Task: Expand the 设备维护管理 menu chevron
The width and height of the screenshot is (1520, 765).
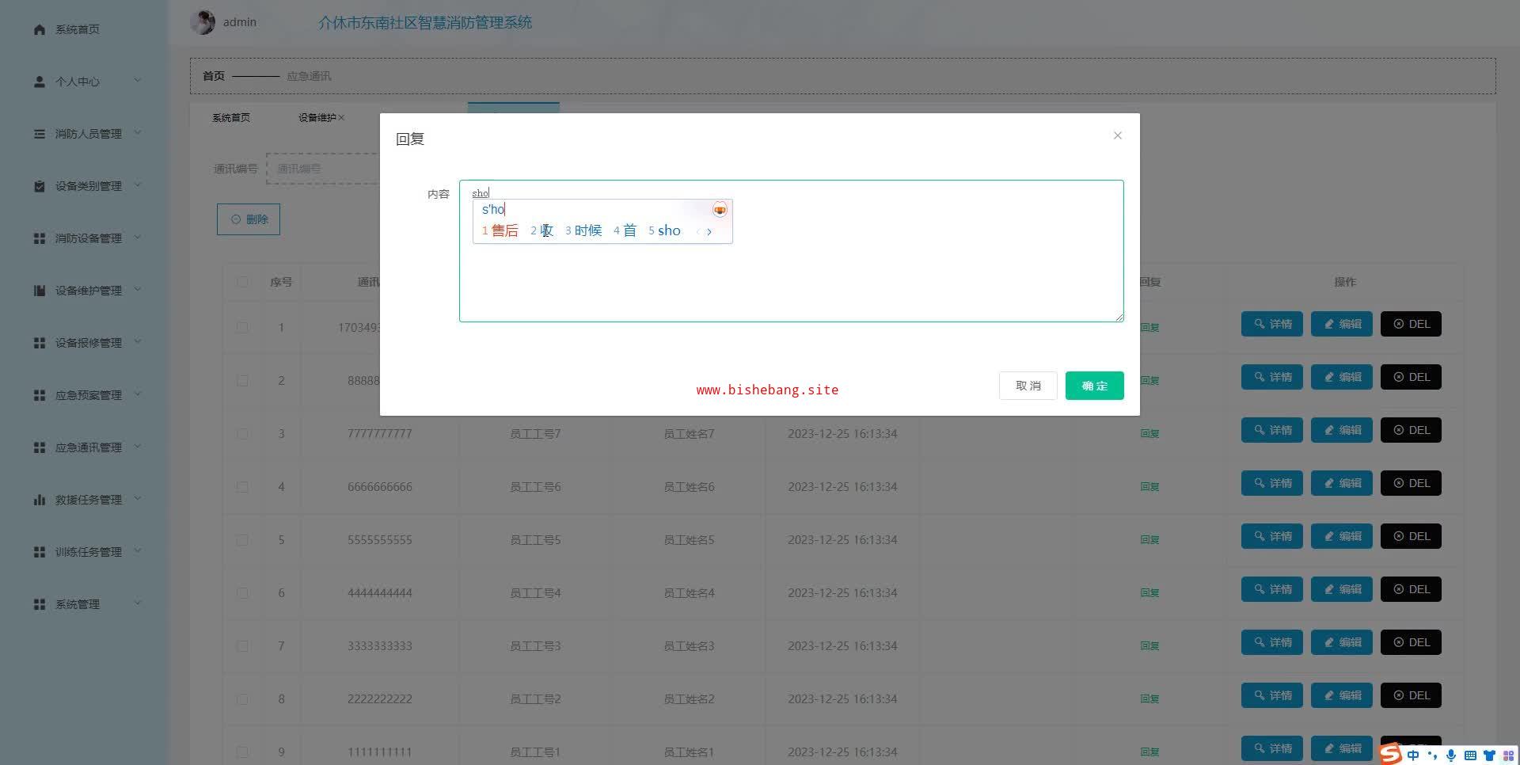Action: (x=138, y=289)
